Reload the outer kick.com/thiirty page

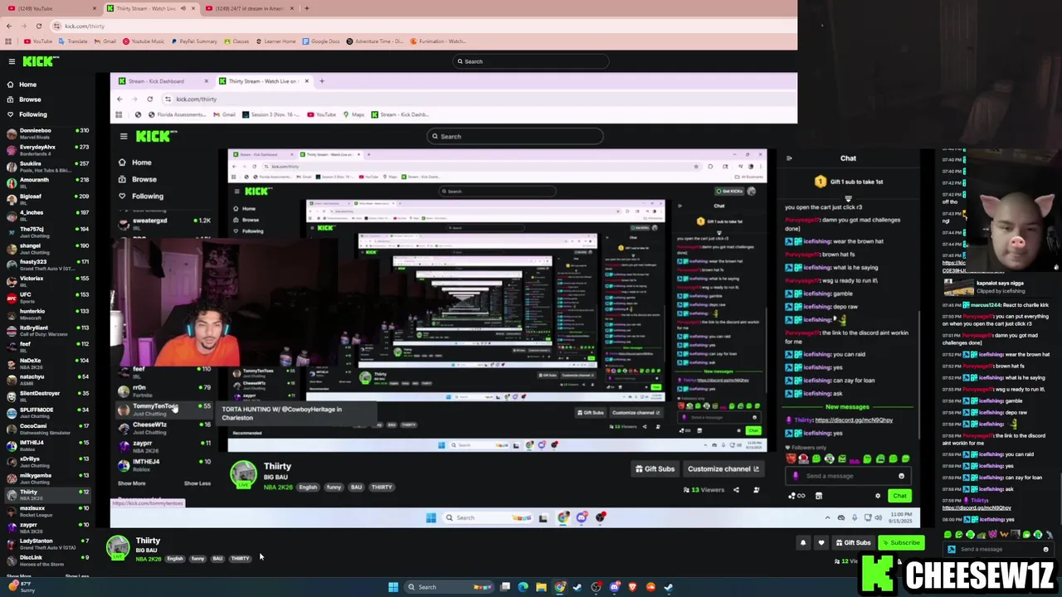coord(38,27)
